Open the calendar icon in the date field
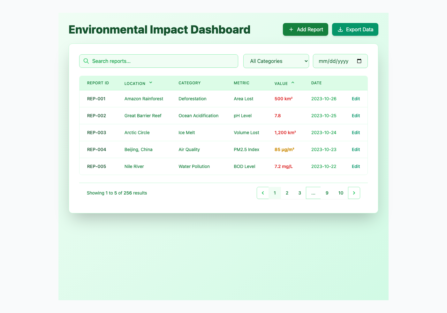This screenshot has height=313, width=447. click(360, 61)
